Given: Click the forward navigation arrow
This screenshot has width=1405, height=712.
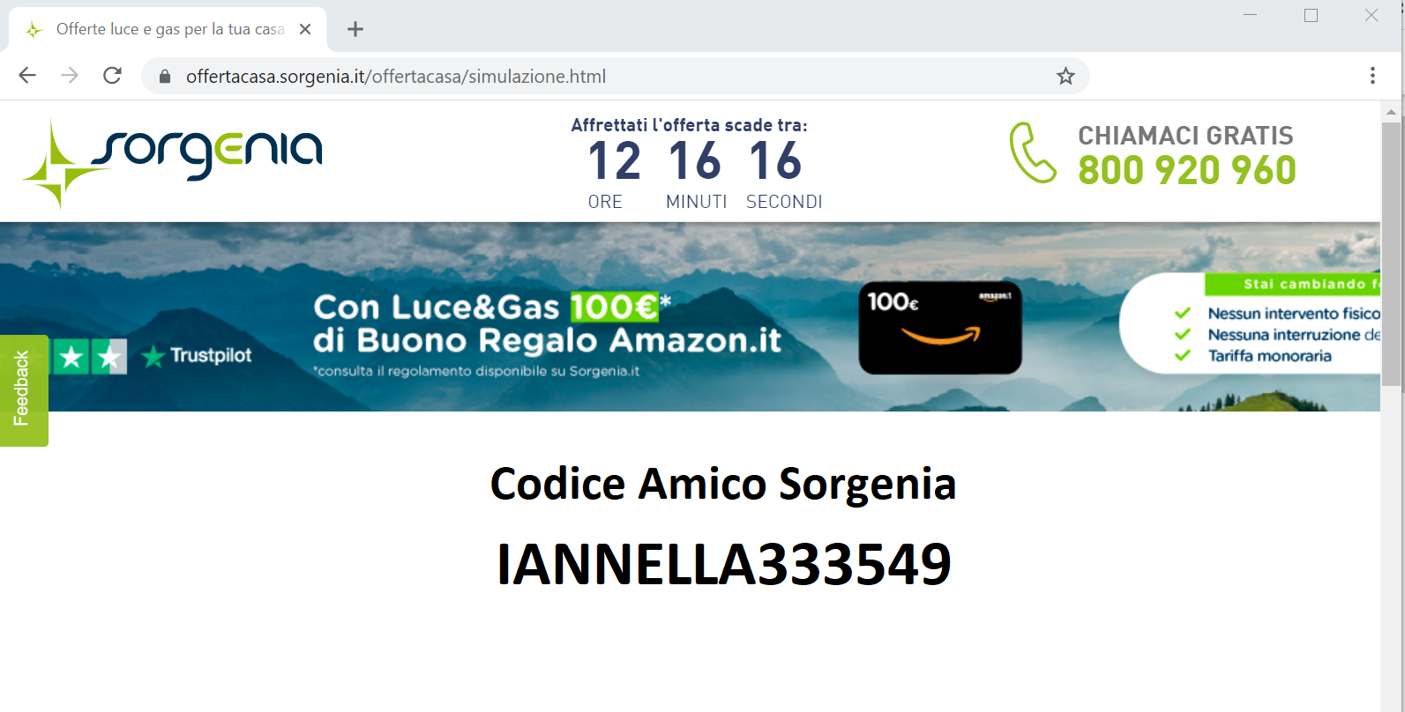Looking at the screenshot, I should tap(70, 76).
